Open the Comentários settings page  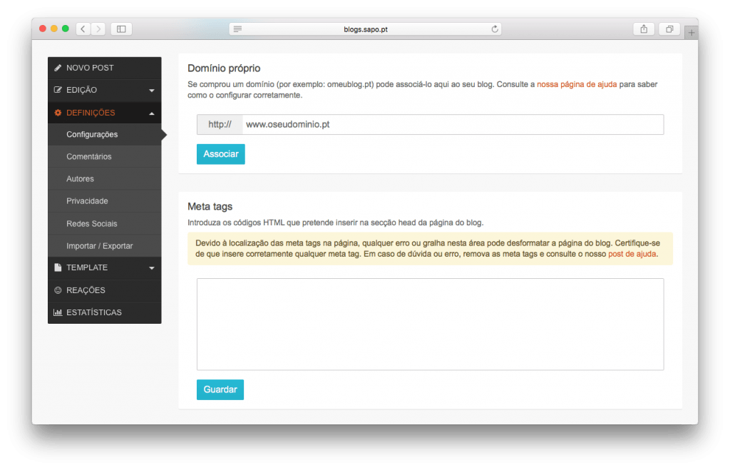(89, 157)
